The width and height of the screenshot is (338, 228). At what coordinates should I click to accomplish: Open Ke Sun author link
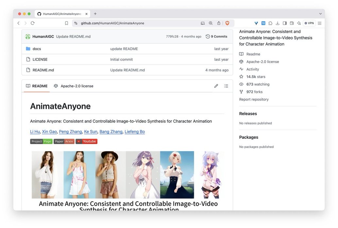[91, 132]
